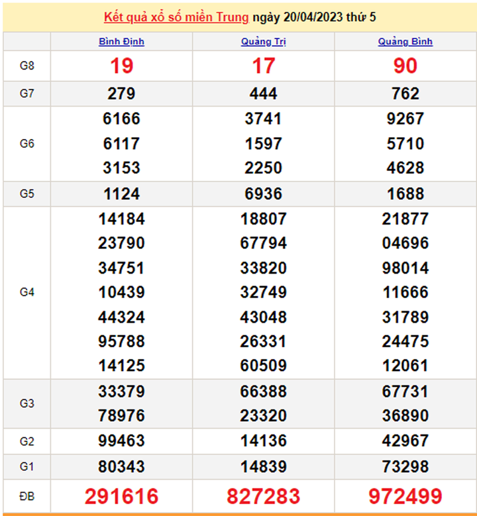Click the G2 number 14136

(264, 441)
